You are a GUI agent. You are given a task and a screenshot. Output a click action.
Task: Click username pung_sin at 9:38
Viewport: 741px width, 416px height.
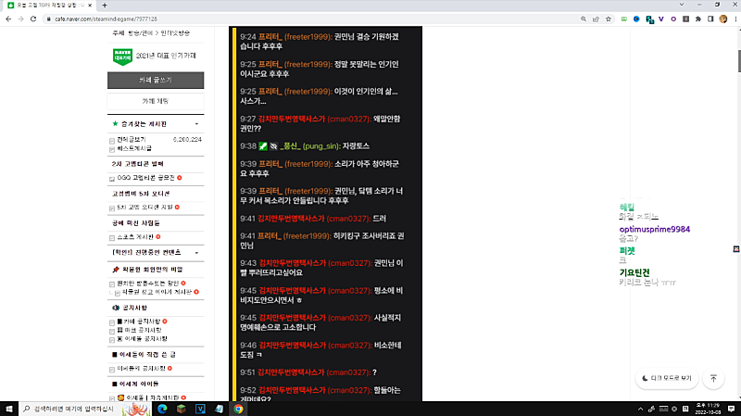point(321,146)
